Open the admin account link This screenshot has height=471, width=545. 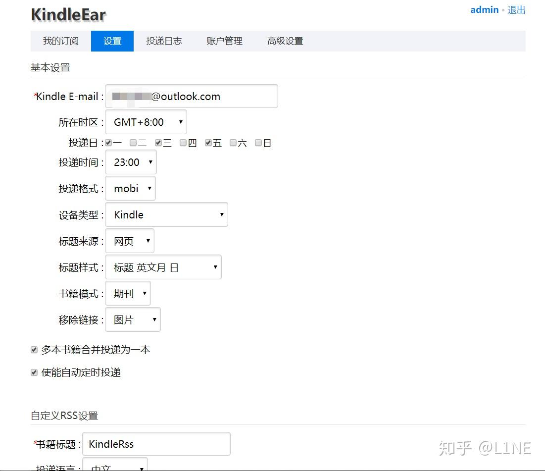pyautogui.click(x=484, y=10)
